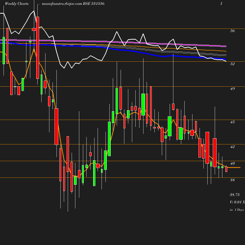Click the price axis label 38

232,180
